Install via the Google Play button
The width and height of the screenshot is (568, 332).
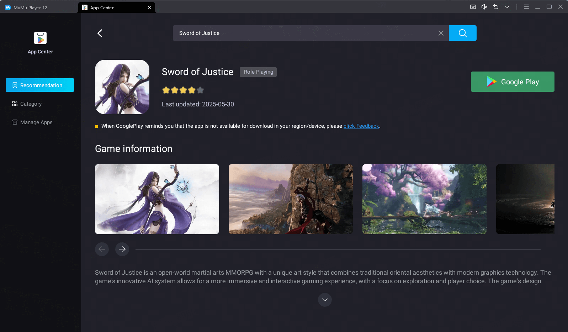(513, 81)
